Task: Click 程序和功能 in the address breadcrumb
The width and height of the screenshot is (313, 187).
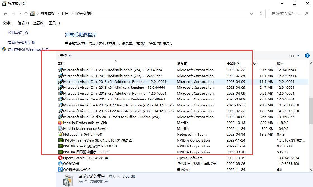Action: (x=84, y=13)
